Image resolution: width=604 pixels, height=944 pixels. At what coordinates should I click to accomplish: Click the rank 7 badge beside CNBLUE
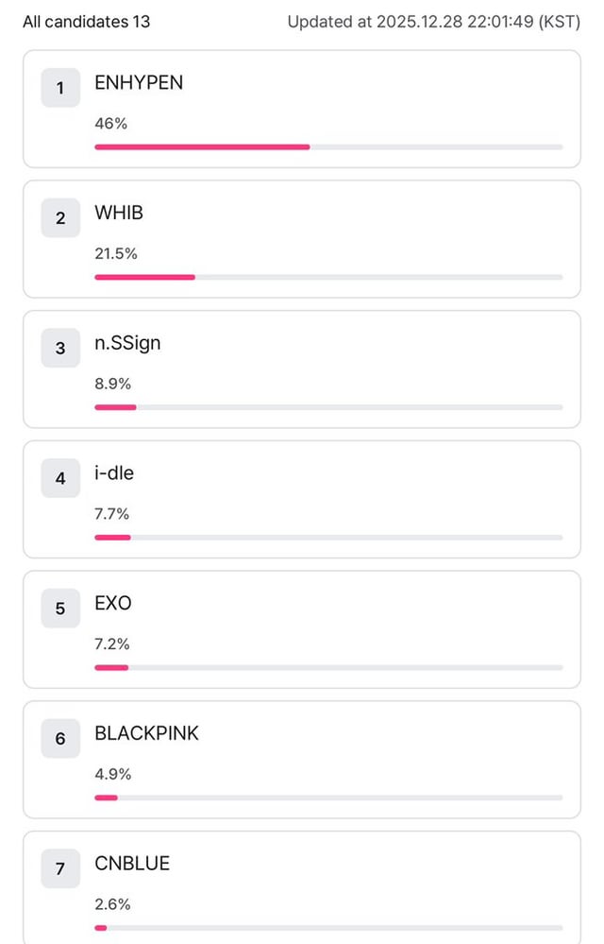click(x=60, y=868)
